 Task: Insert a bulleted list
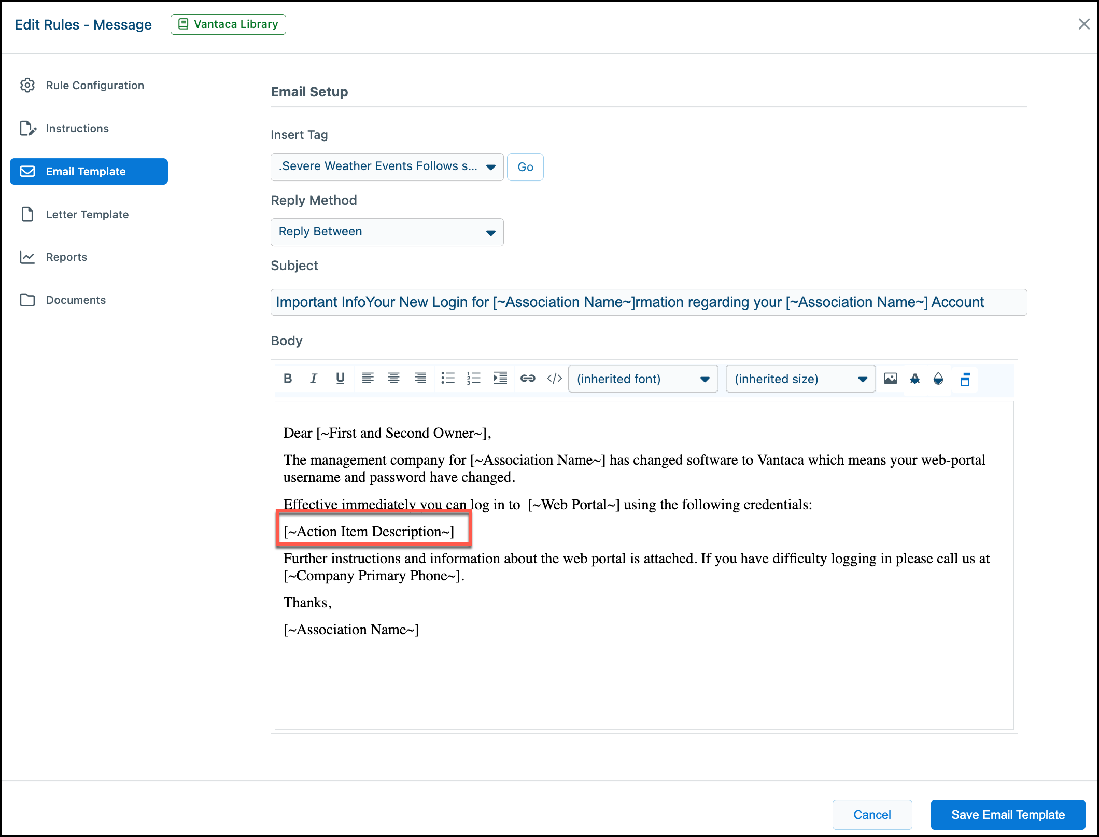tap(448, 379)
